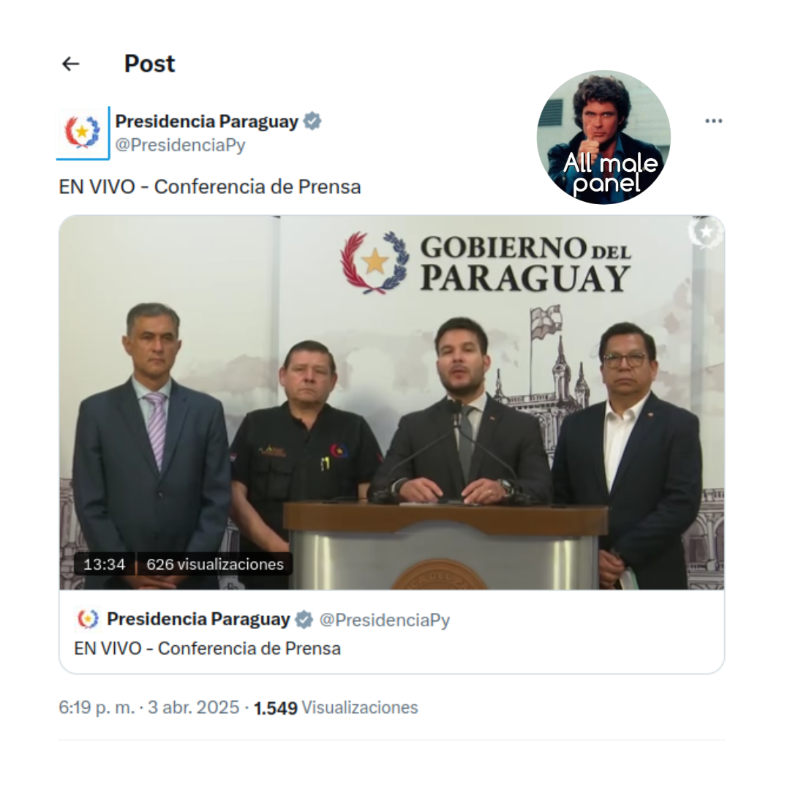The height and width of the screenshot is (790, 790).
Task: Open the 6:19 p. m. 3 abr. 2025 timestamp
Action: pos(149,708)
